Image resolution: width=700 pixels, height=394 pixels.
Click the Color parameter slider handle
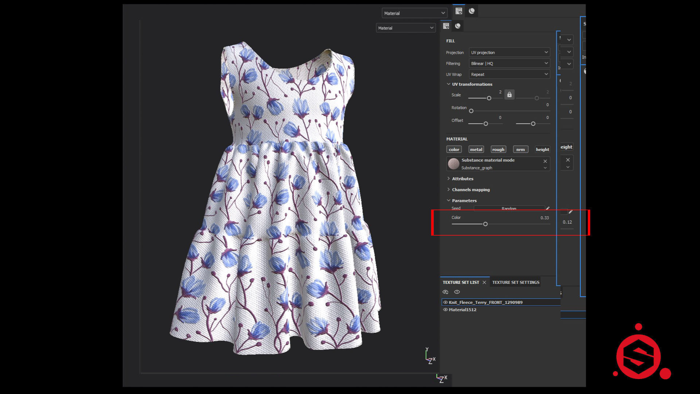485,224
